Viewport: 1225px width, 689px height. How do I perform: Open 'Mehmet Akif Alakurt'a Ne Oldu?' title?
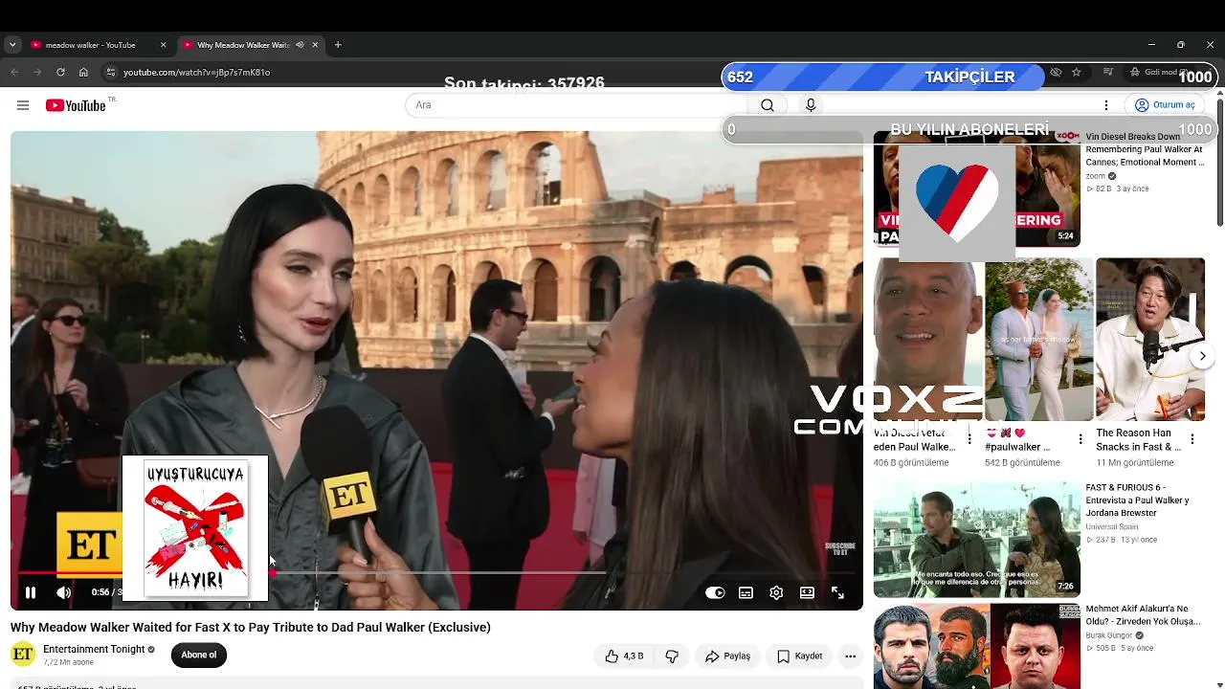pos(1143,615)
